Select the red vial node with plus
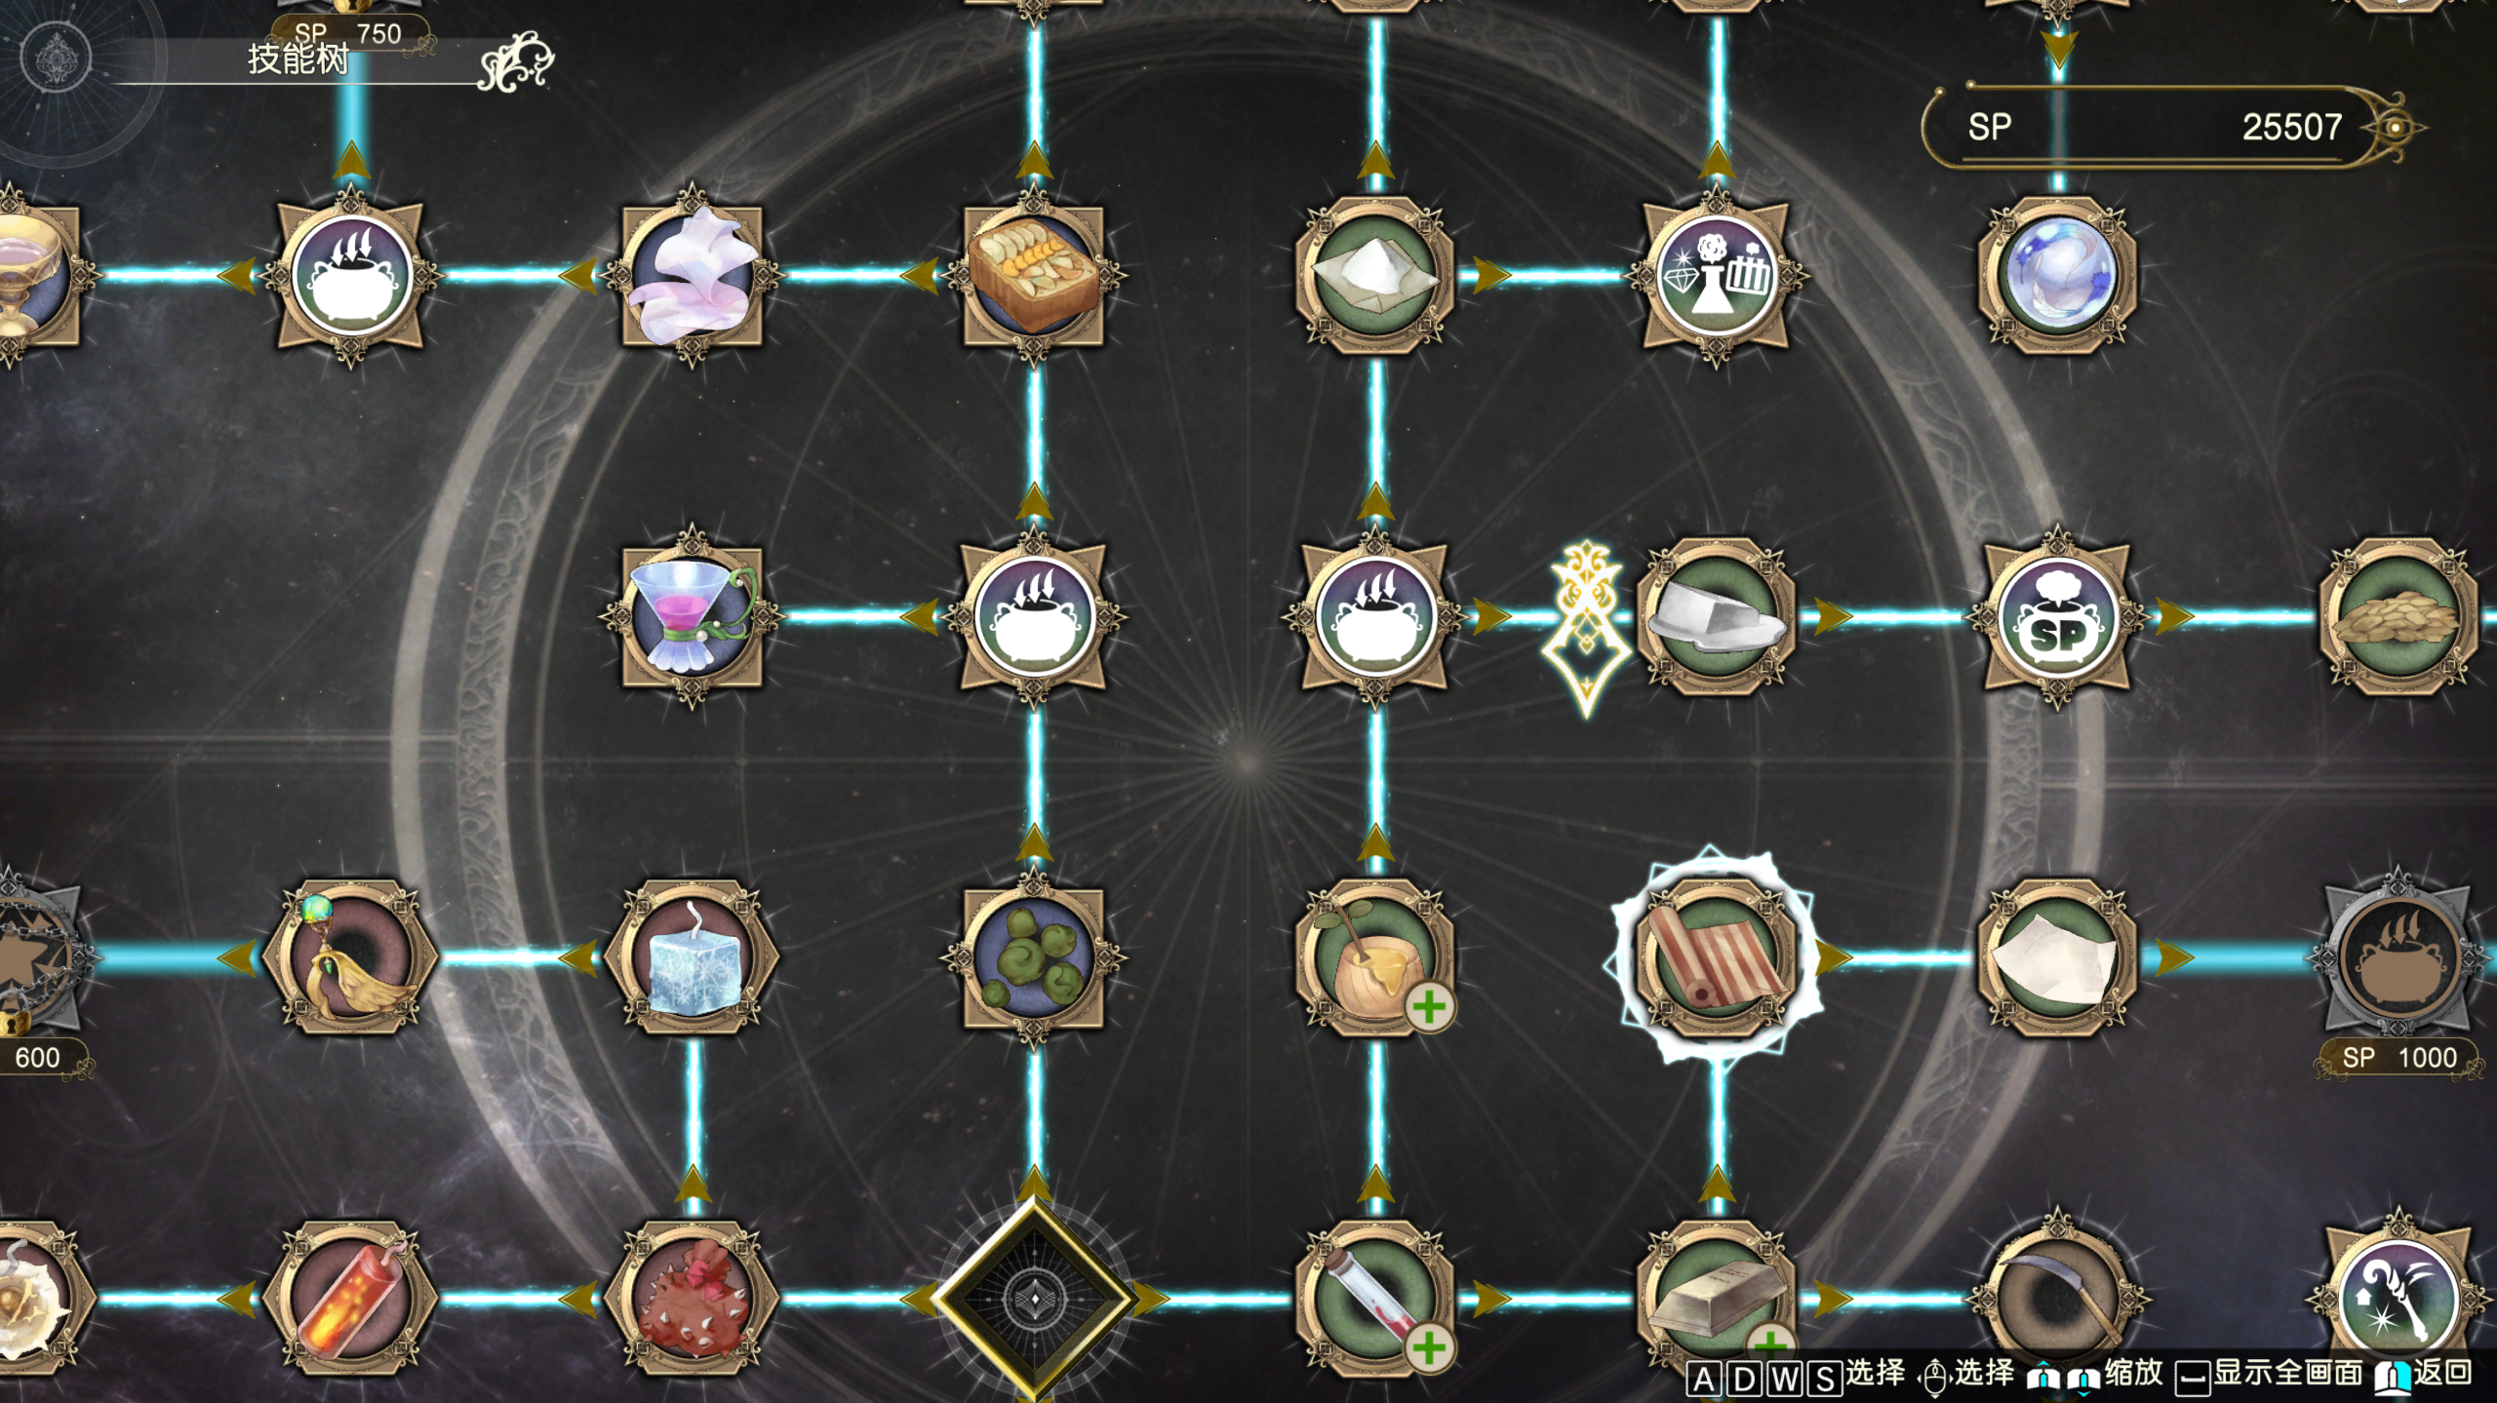Screen dimensions: 2497x1403 click(x=1374, y=1299)
